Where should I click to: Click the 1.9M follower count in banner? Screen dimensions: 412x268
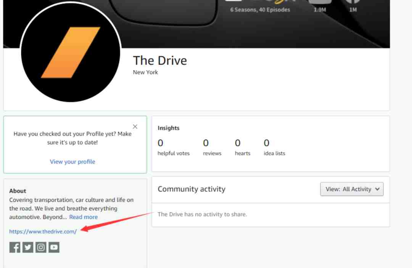[320, 10]
